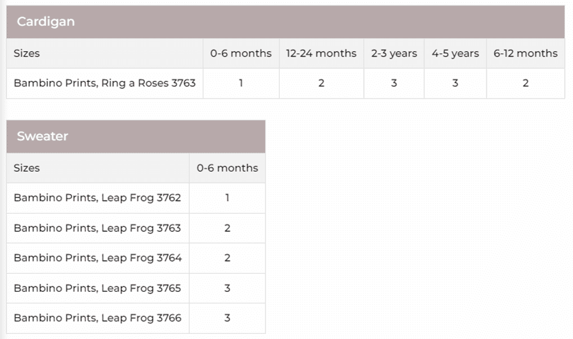Select the 6-12 months column header
573x339 pixels.
(x=525, y=53)
